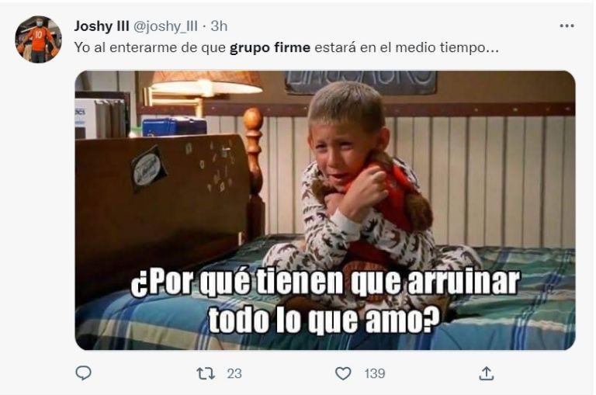
Task: Open the crying boy meme image
Action: point(325,210)
